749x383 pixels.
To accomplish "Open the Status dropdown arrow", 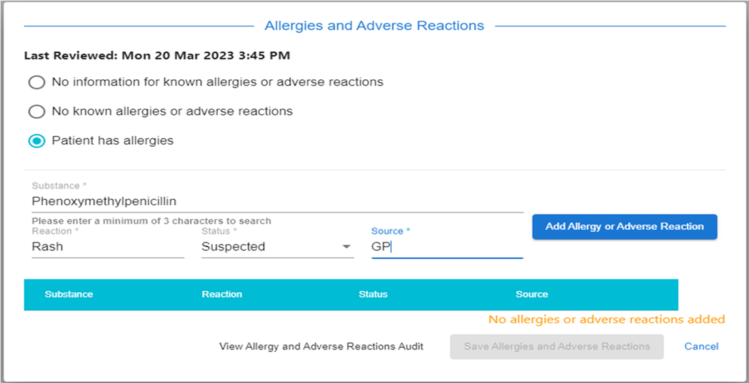I will (x=346, y=247).
